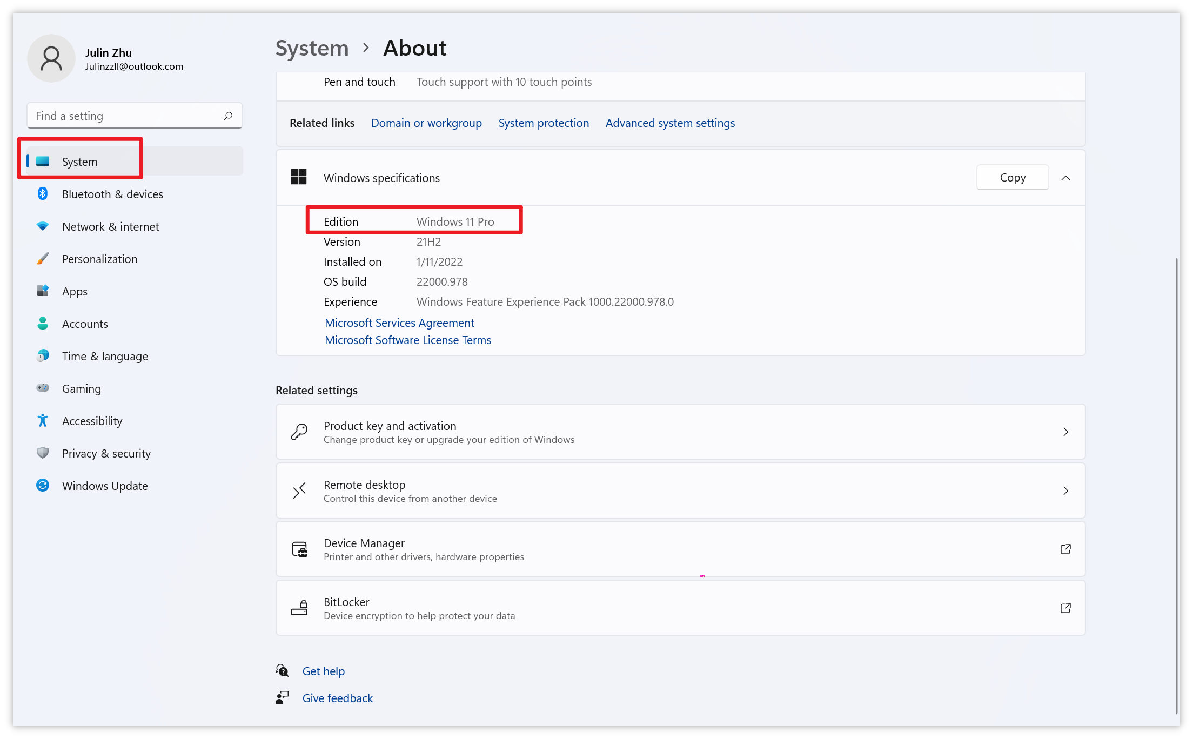Open Accounts settings page
1193x739 pixels.
[x=135, y=323]
